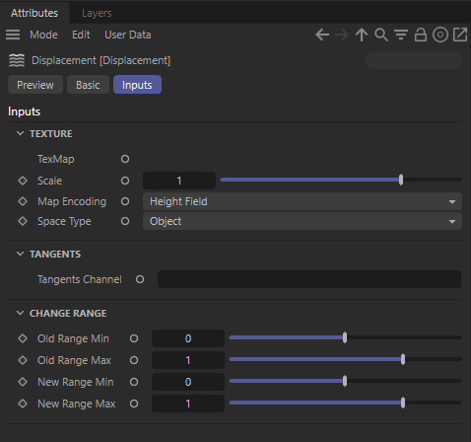Screen dimensions: 471x442
Task: Open the Space Type dropdown
Action: (x=303, y=221)
